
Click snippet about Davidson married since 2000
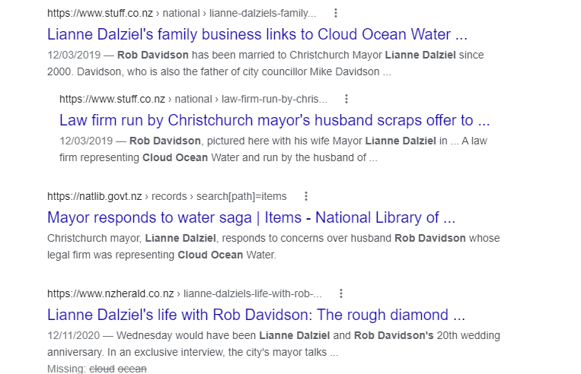point(265,64)
